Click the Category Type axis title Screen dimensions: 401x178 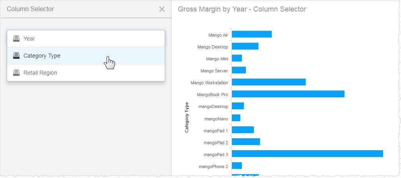tap(187, 117)
